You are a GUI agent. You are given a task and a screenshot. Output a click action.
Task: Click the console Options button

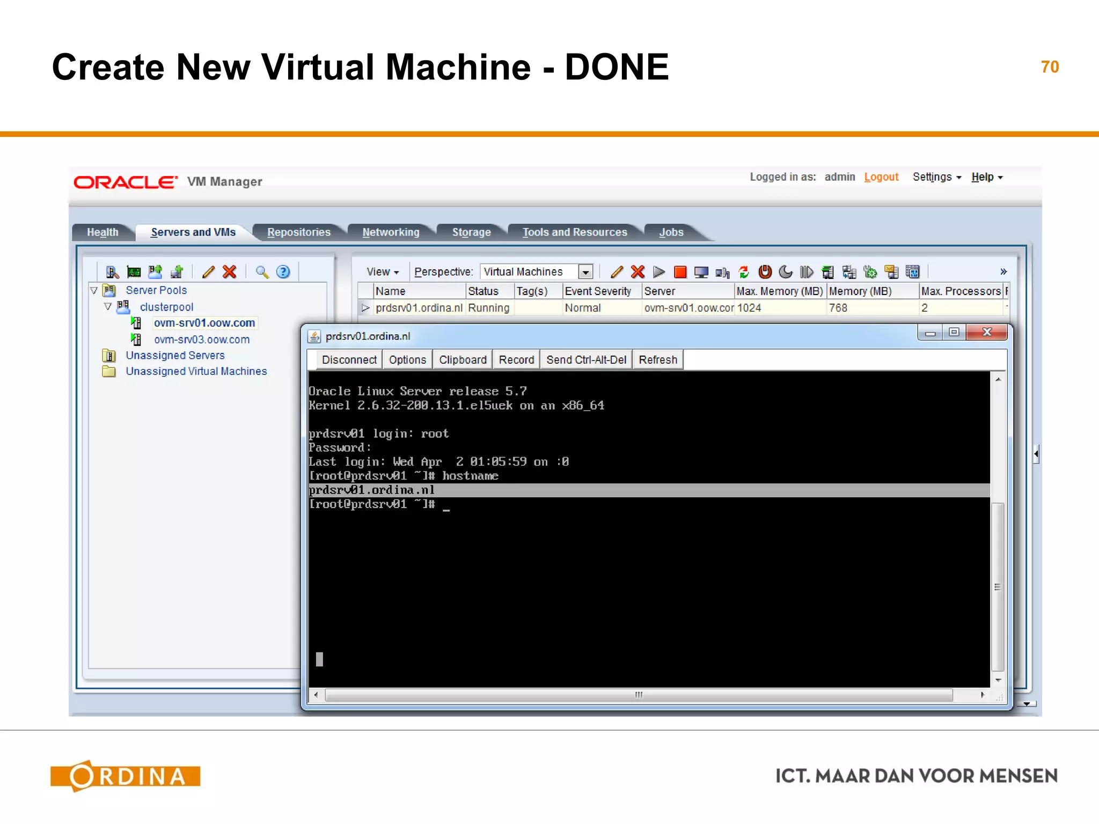407,359
